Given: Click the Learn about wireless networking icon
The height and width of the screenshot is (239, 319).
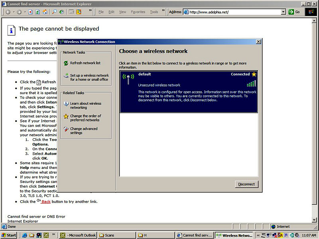Looking at the screenshot, I should 66,104.
